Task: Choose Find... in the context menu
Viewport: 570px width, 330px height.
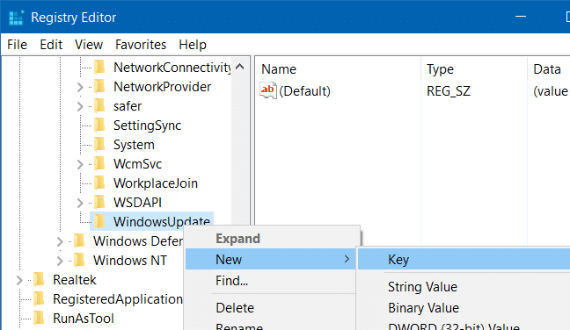Action: (270, 281)
